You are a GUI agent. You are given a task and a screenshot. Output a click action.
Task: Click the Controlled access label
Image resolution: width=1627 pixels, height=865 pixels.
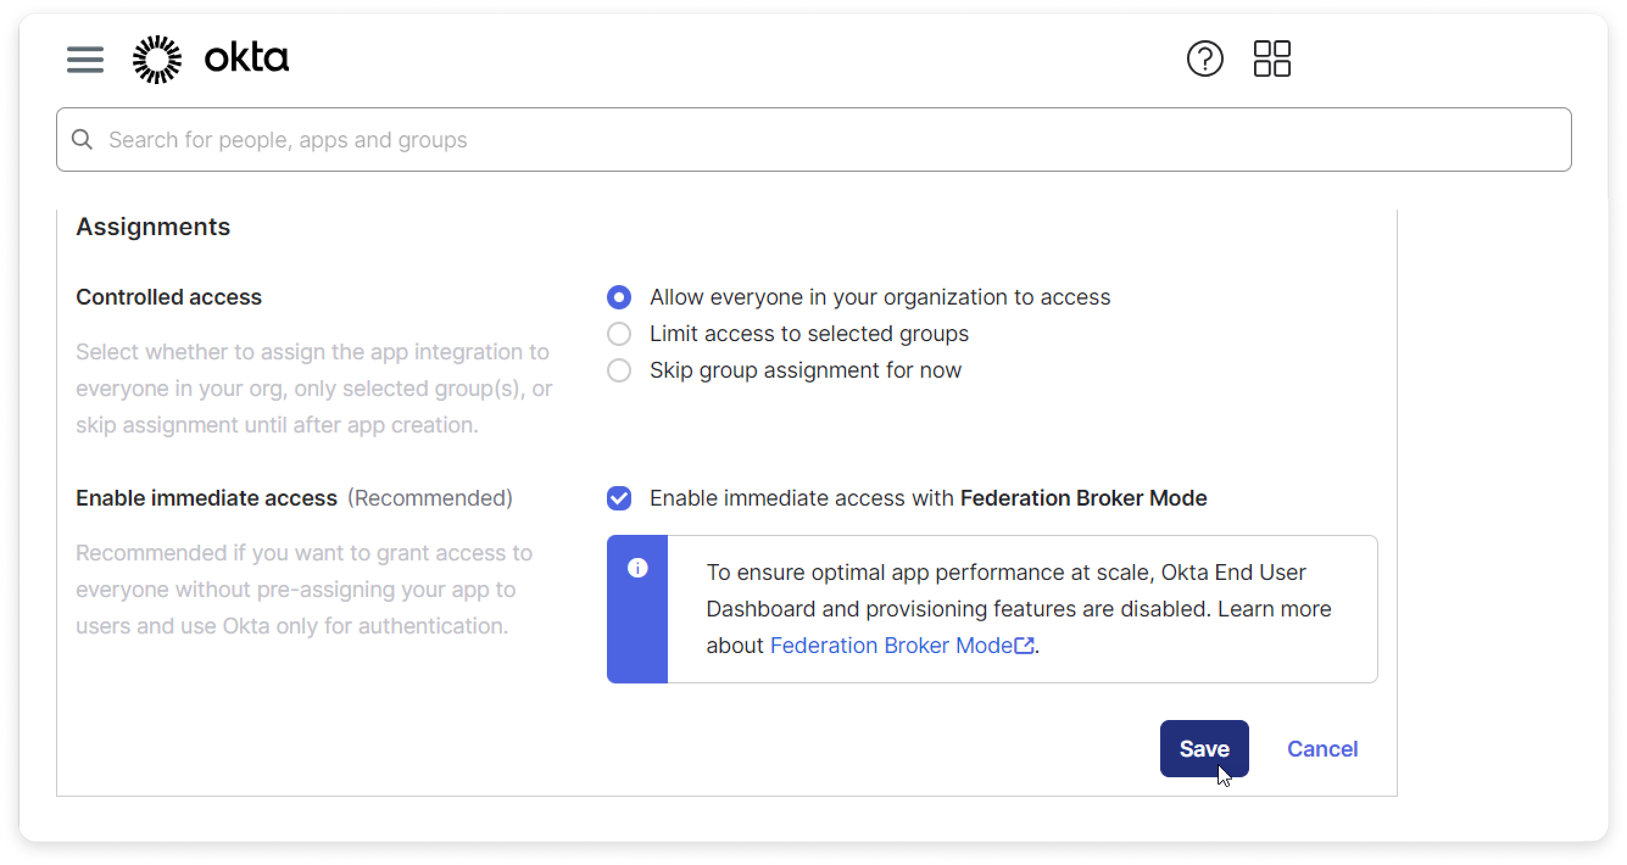click(169, 297)
